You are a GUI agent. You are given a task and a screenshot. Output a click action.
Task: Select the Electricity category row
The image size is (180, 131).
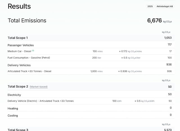(x=91, y=94)
